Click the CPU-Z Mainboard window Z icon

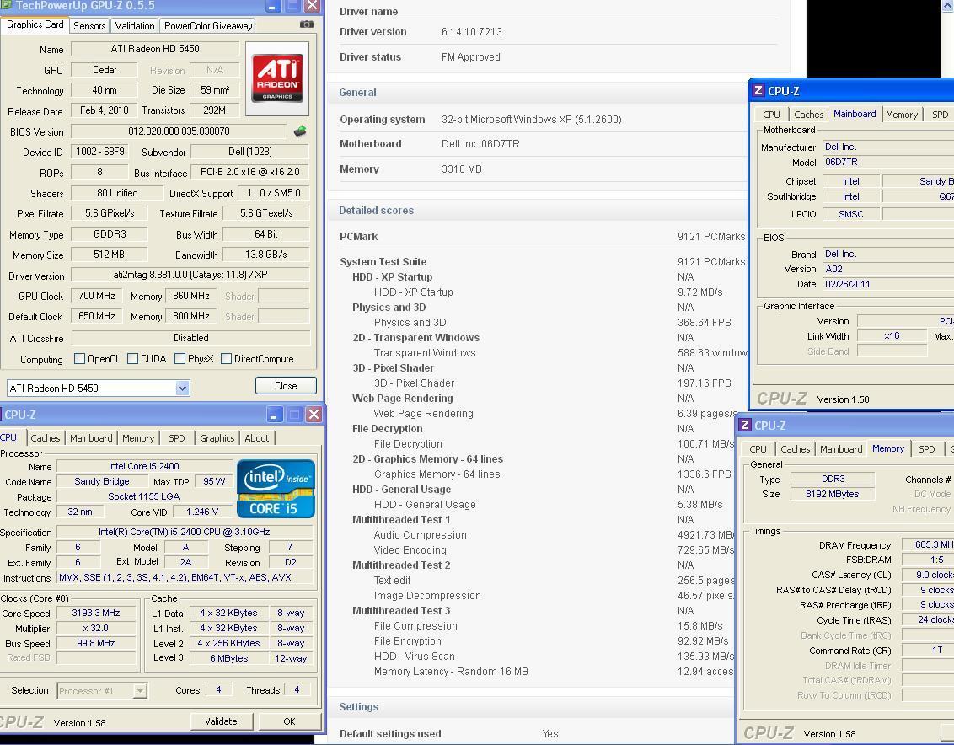pos(758,91)
